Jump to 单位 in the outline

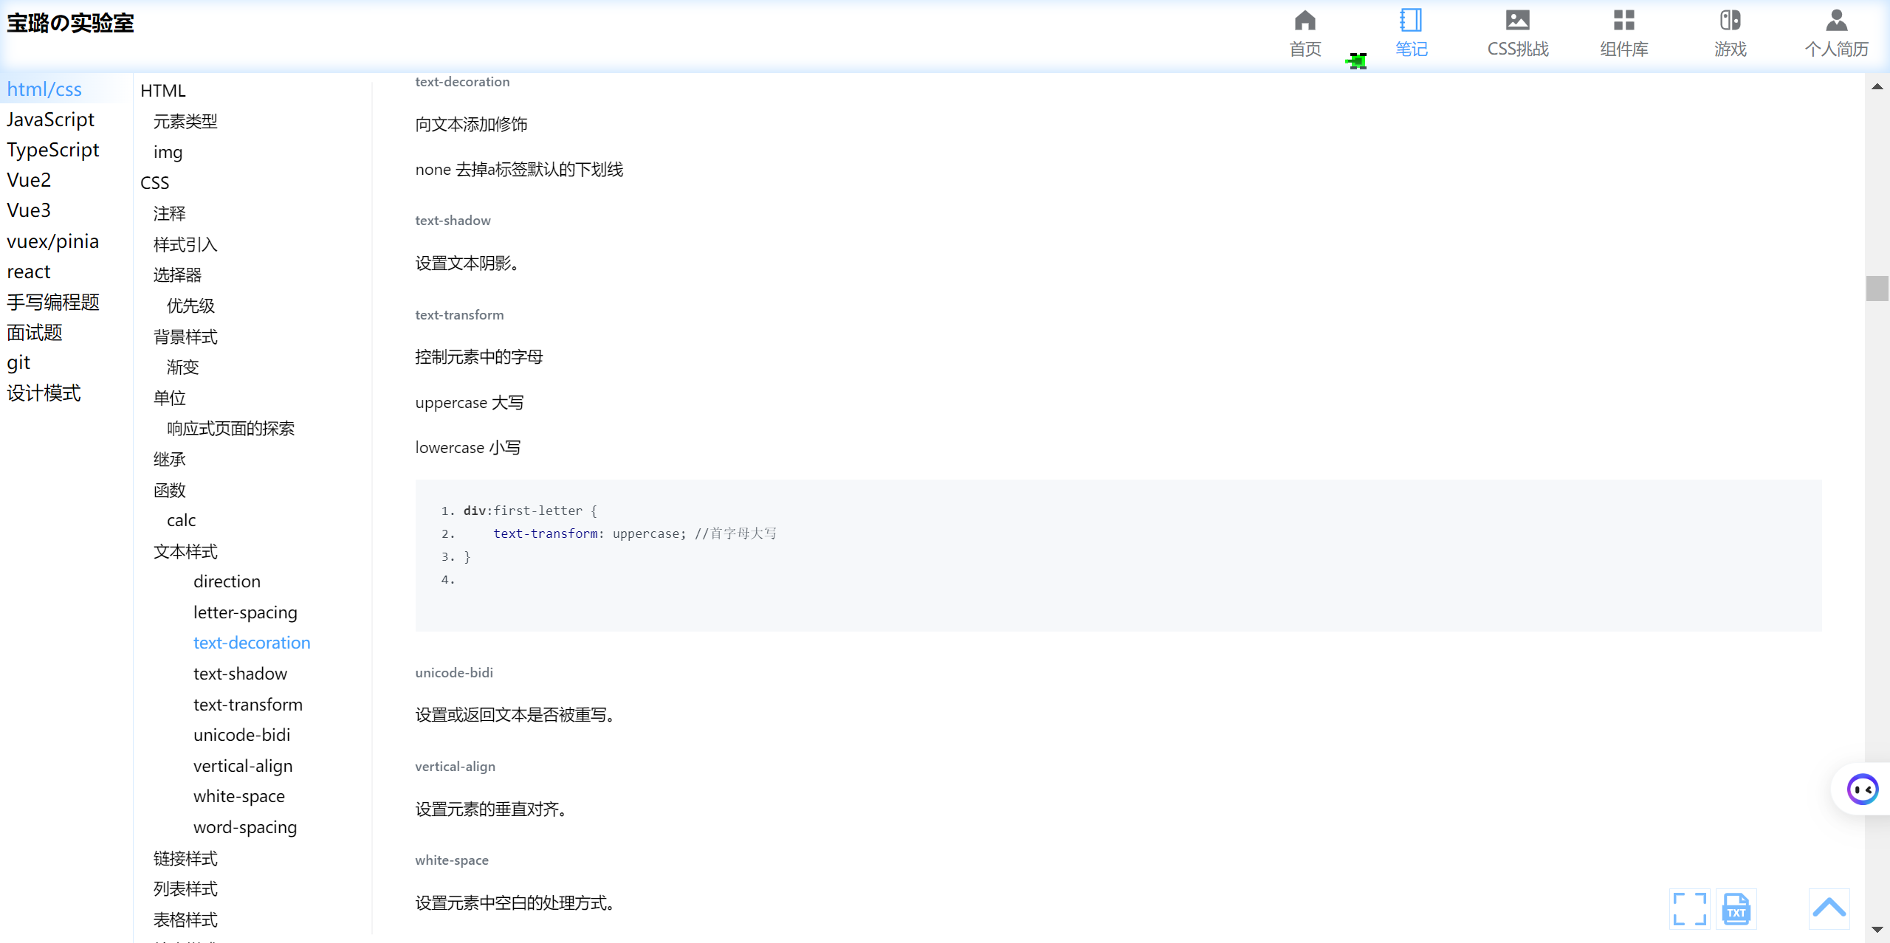tap(169, 398)
